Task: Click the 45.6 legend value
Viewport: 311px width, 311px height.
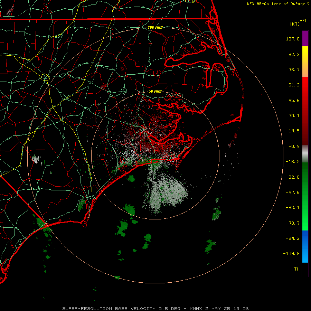Action: pos(294,100)
